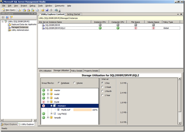Select the SQL2008R2SRVR instance row
The image size is (185, 132).
pos(54,25)
